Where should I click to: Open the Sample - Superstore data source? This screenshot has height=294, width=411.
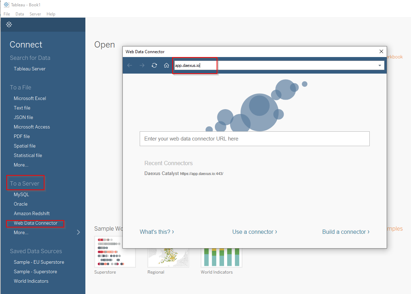[x=35, y=271]
